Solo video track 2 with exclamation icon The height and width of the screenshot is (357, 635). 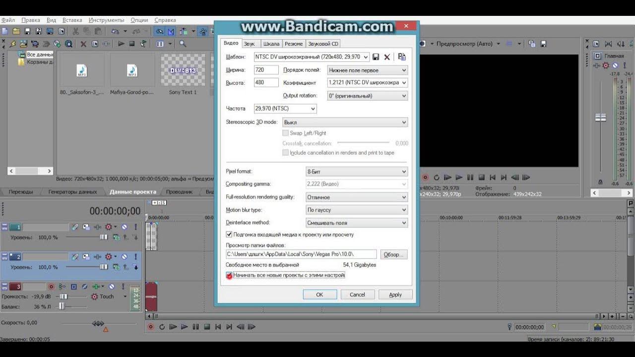(136, 257)
